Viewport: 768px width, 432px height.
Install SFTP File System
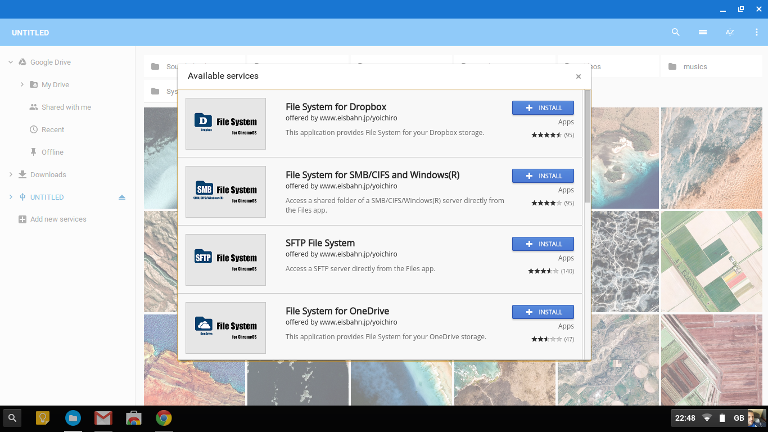click(x=543, y=244)
